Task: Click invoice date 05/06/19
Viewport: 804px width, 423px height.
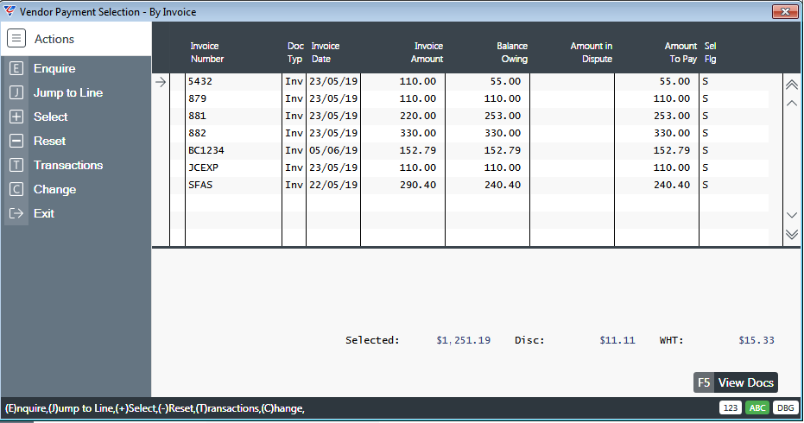Action: tap(333, 150)
